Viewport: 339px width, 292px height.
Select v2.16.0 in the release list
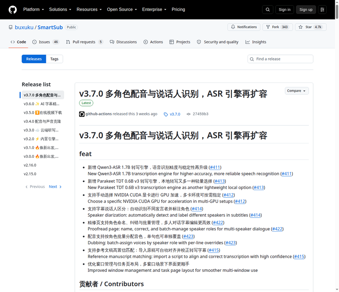click(x=43, y=165)
